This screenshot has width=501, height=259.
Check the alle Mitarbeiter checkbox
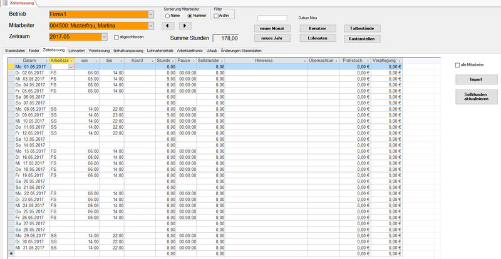coord(457,65)
